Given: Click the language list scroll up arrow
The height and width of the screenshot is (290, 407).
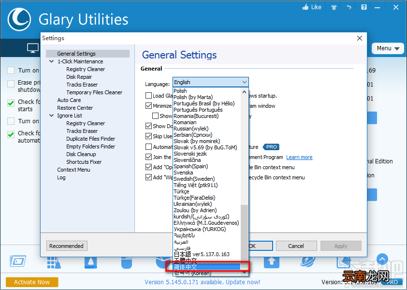Looking at the screenshot, I should point(244,92).
